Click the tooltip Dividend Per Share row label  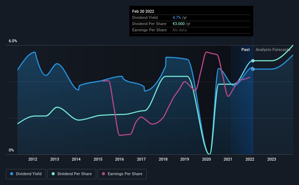coord(149,24)
